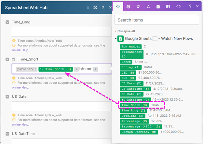Select the Row number item
Screen dimensions: 203x144
coord(131,47)
